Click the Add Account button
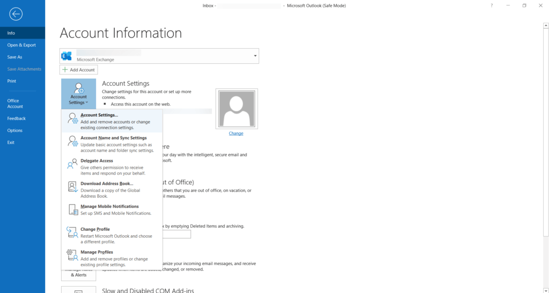549x293 pixels. (79, 70)
